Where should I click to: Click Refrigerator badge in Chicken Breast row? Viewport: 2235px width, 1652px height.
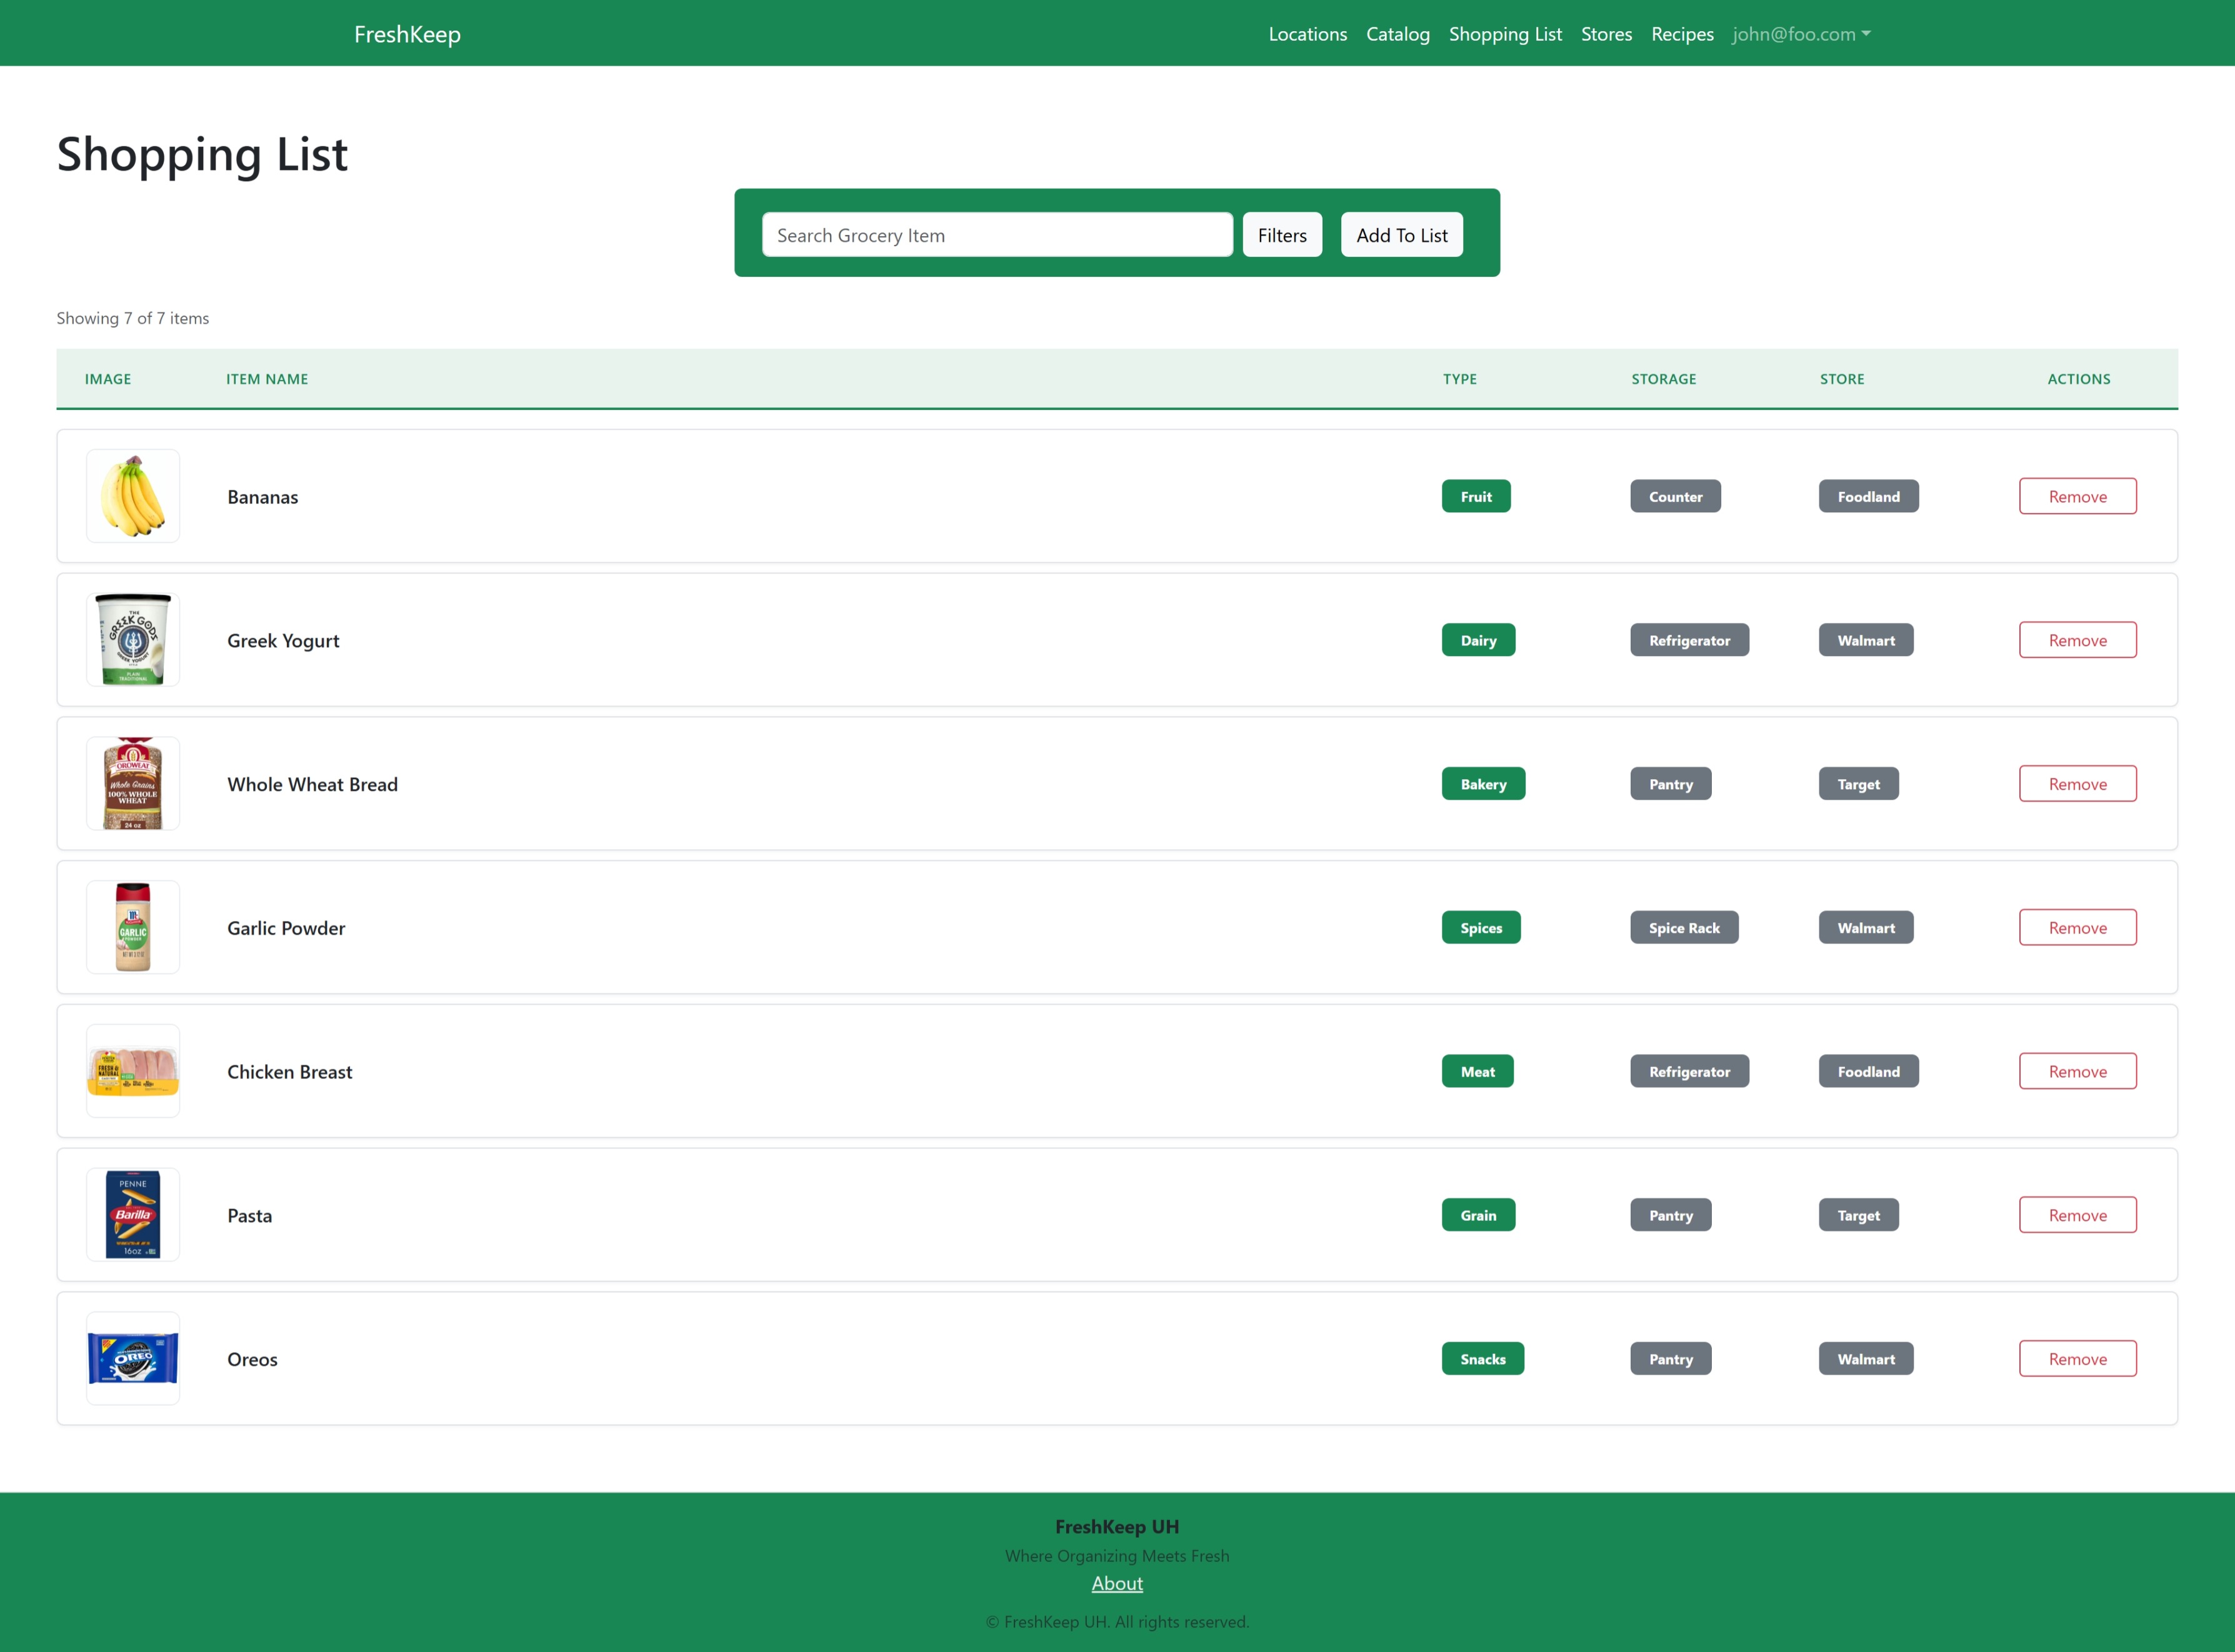click(x=1689, y=1071)
